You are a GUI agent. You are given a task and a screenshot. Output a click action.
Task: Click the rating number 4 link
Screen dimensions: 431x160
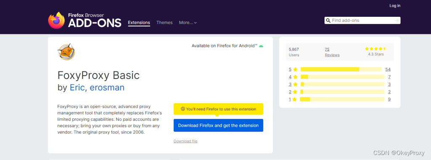290,77
